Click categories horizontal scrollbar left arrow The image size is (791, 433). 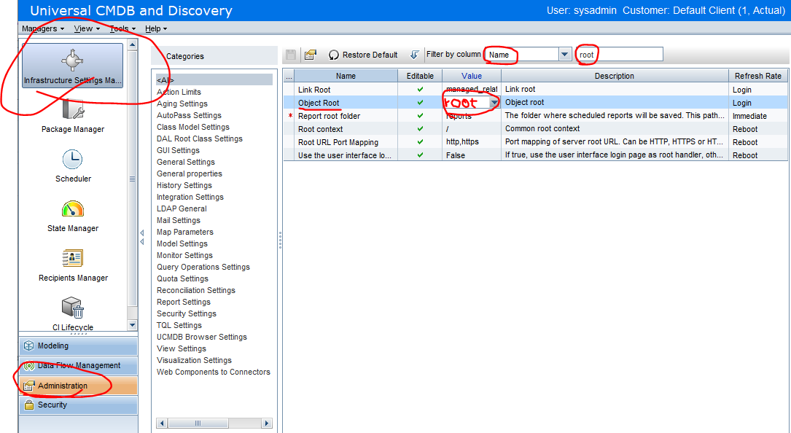162,423
